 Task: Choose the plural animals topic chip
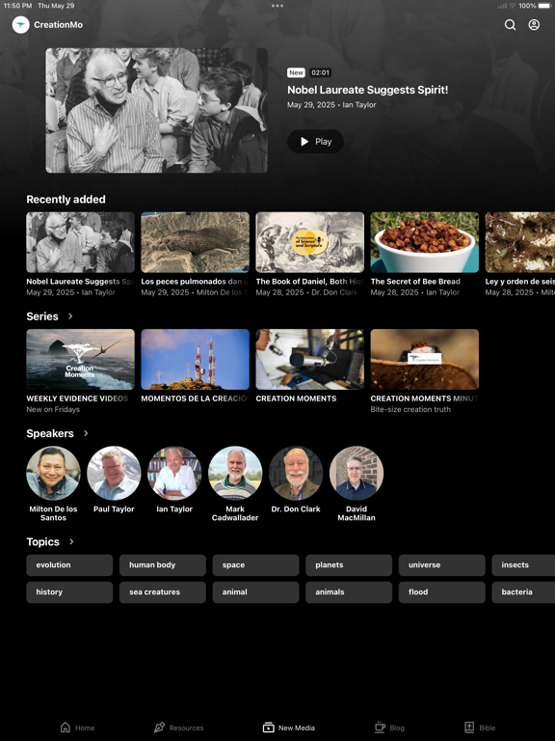click(349, 592)
